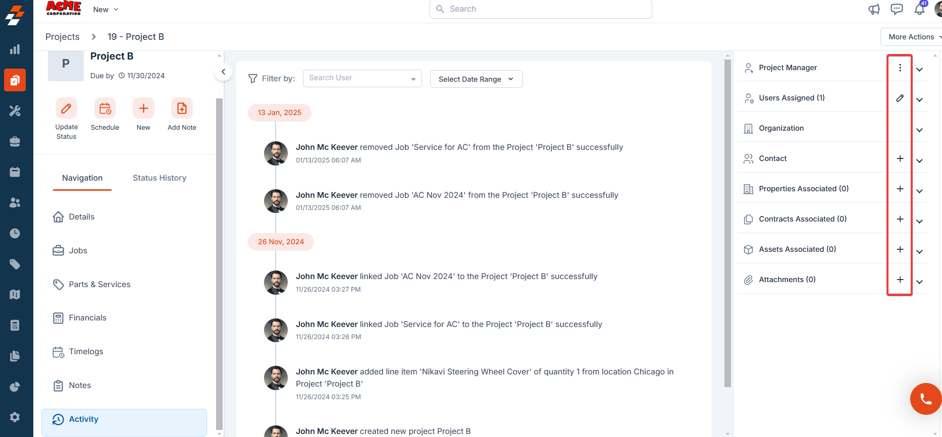
Task: Collapse the left panel arrow button
Action: (x=223, y=72)
